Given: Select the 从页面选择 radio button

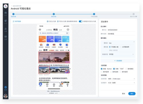Looking at the screenshot, I should [x=121, y=47].
